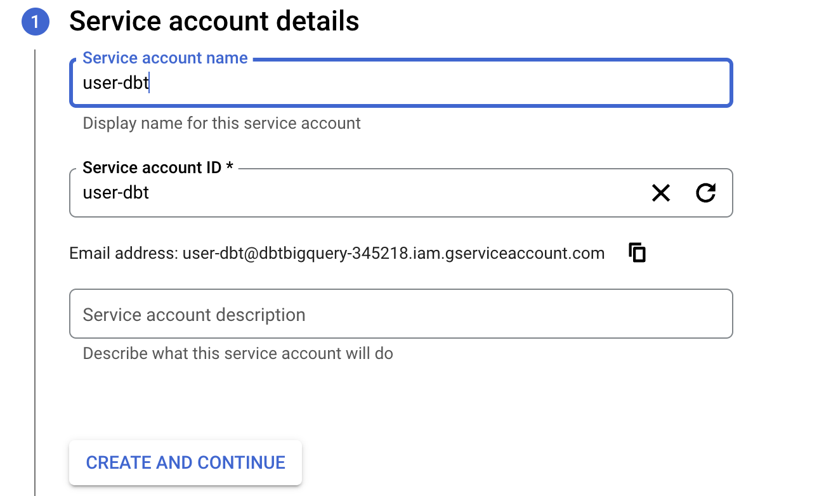Copy the service account email address
The height and width of the screenshot is (496, 831).
pyautogui.click(x=637, y=252)
